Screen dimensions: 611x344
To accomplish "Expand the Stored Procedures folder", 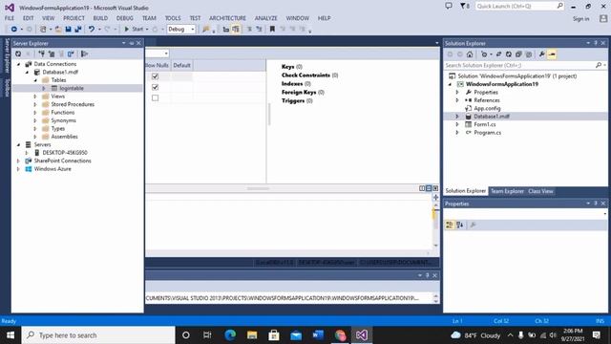I will point(35,104).
